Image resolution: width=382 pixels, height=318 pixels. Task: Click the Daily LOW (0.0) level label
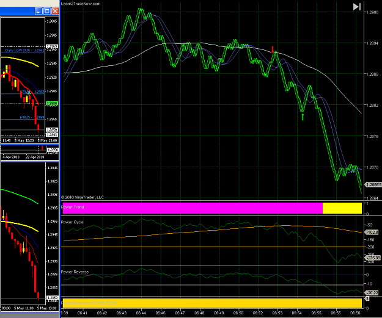(24, 51)
